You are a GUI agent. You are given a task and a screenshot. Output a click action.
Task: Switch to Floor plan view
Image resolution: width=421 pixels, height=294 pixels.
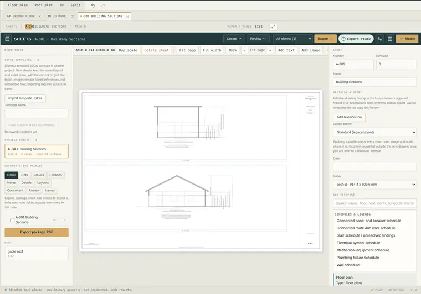click(18, 5)
